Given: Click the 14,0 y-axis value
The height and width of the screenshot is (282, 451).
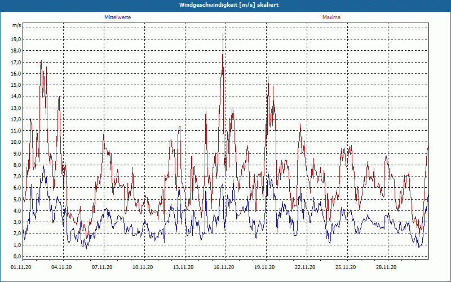Looking at the screenshot, I should click(16, 96).
